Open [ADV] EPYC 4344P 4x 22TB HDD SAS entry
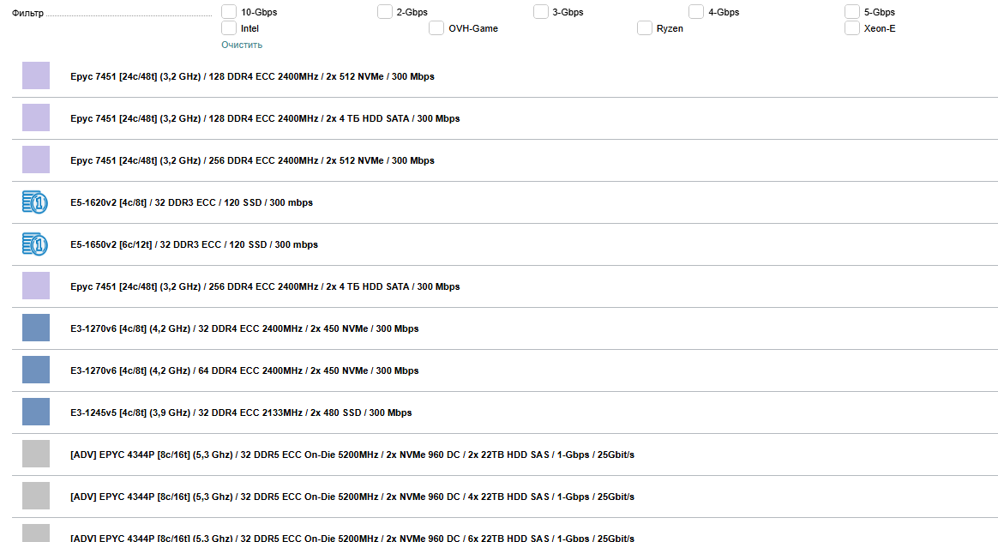This screenshot has width=998, height=542. pyautogui.click(x=352, y=497)
